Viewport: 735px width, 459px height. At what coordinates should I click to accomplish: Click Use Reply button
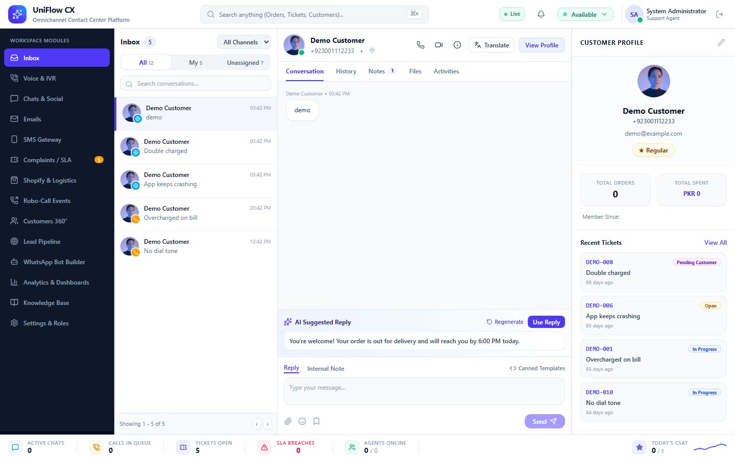[546, 322]
